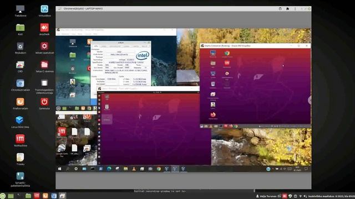Open Microsoft Edge from the Windows taskbar
Image resolution: width=355 pixels, height=199 pixels.
(x=109, y=169)
